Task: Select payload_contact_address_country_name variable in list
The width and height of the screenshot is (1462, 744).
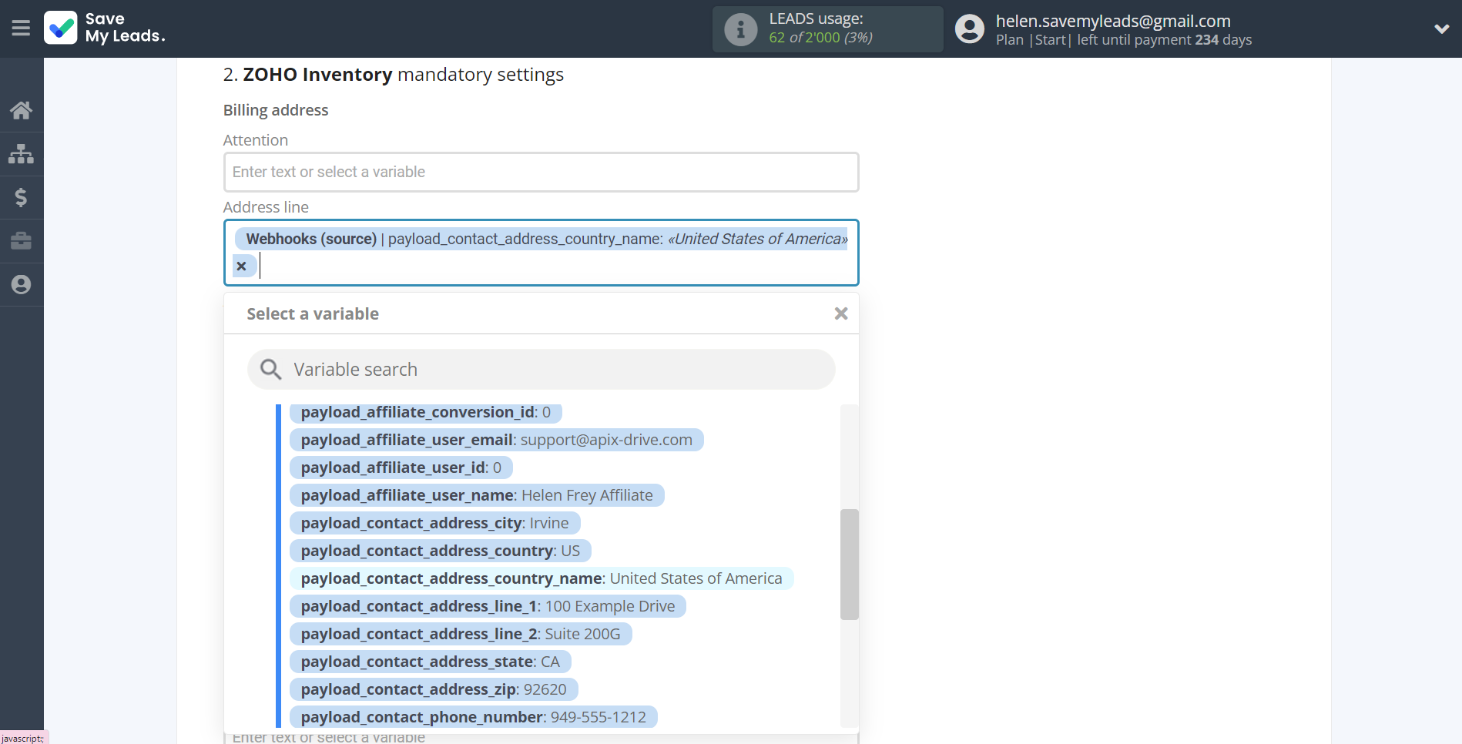Action: pos(542,578)
